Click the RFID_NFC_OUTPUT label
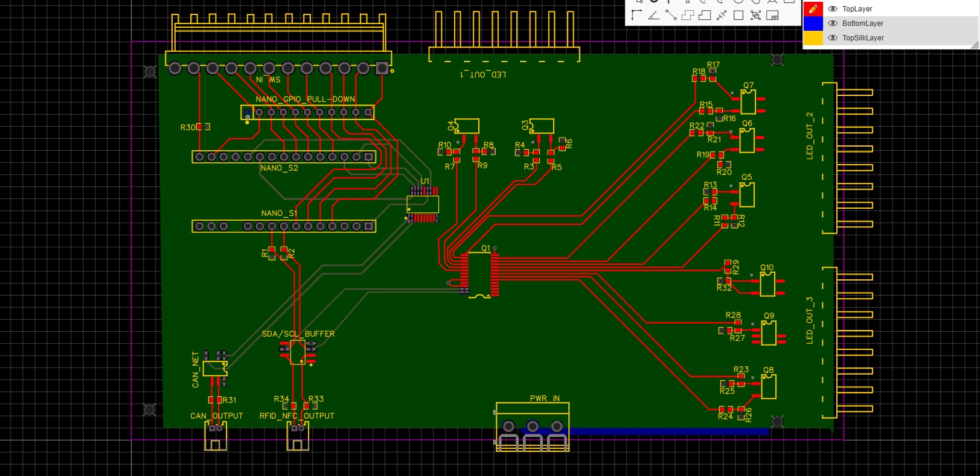This screenshot has width=980, height=476. pos(296,416)
